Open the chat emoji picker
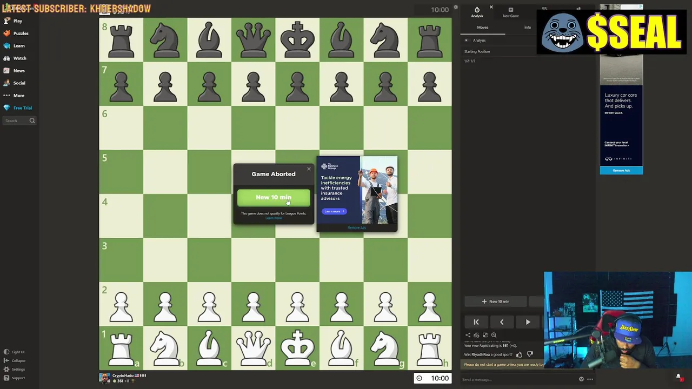 pos(582,379)
